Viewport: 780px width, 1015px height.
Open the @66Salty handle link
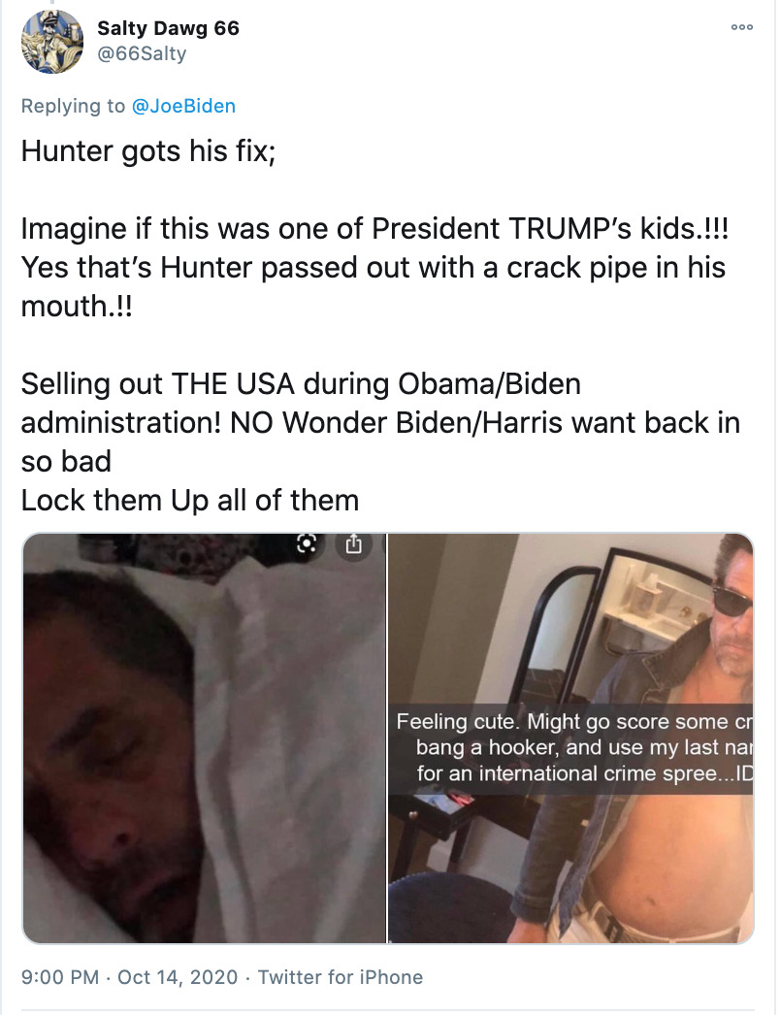coord(142,53)
